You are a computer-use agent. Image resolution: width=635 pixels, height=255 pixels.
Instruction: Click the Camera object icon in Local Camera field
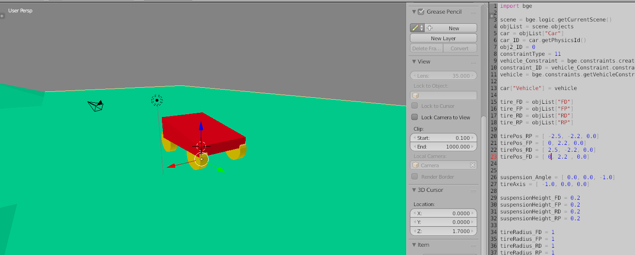pos(416,165)
